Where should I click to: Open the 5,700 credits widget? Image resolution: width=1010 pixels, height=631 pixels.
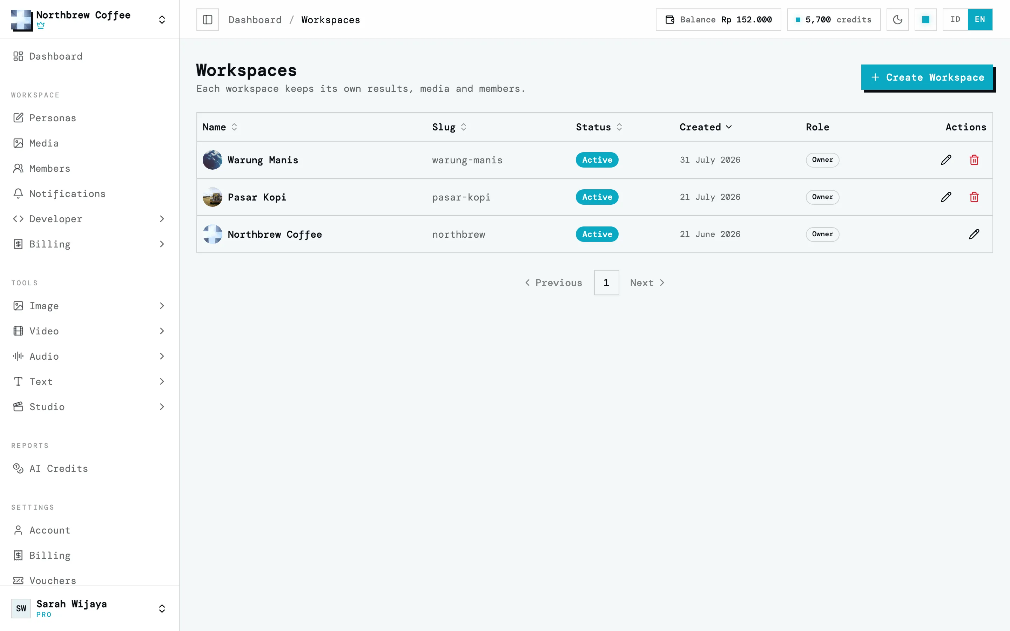click(x=834, y=20)
